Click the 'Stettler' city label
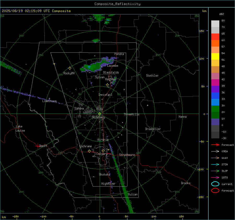This screenshot has width=235, height=220. (x=152, y=76)
